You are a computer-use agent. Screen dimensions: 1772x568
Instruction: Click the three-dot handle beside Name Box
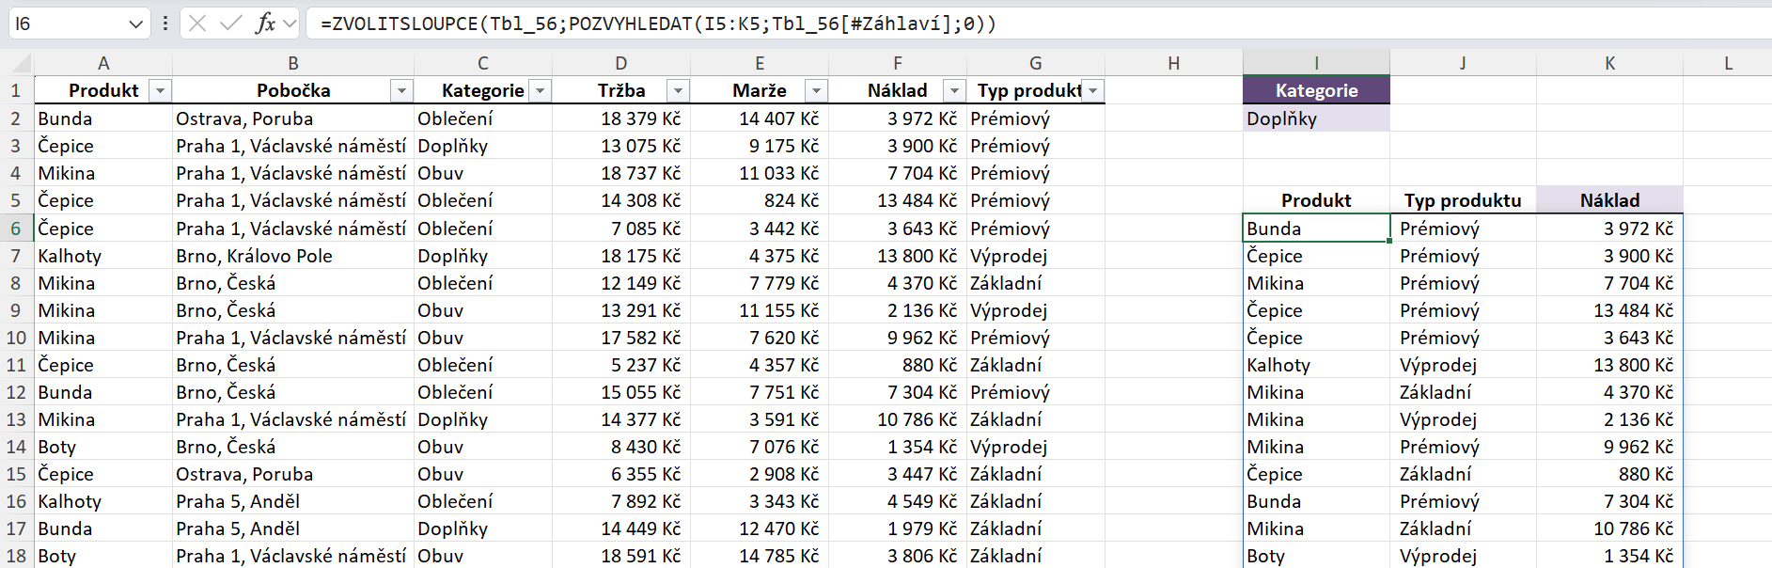(165, 24)
